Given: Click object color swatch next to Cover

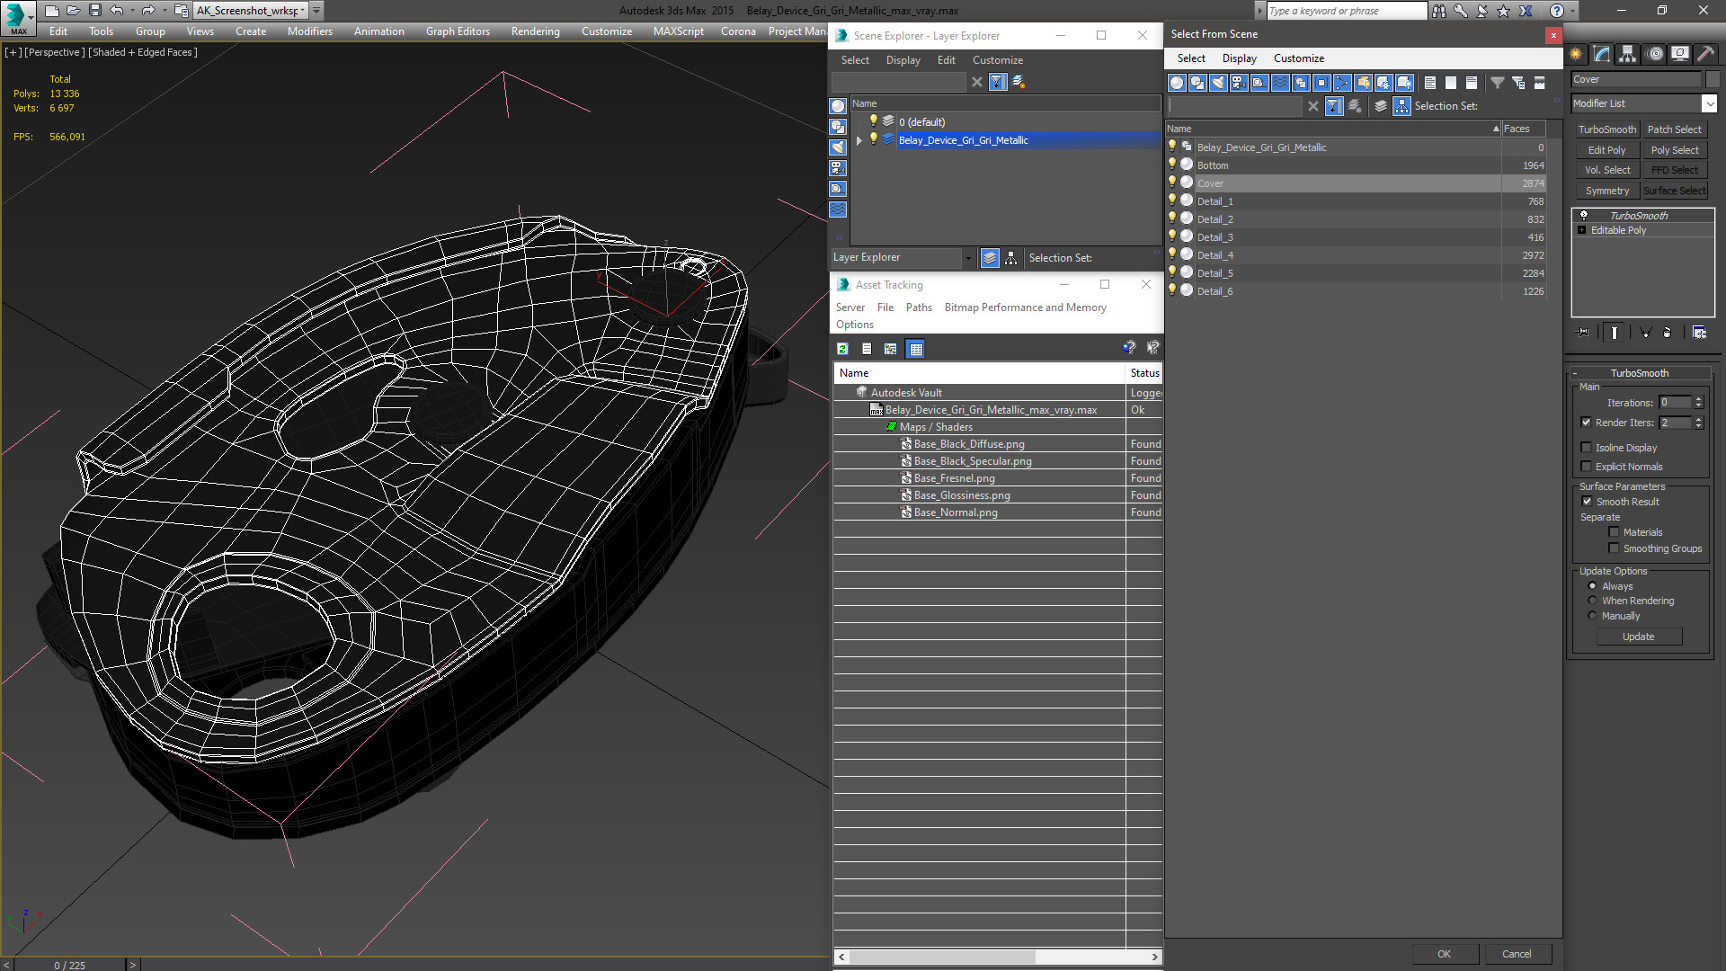Looking at the screenshot, I should click(1712, 79).
